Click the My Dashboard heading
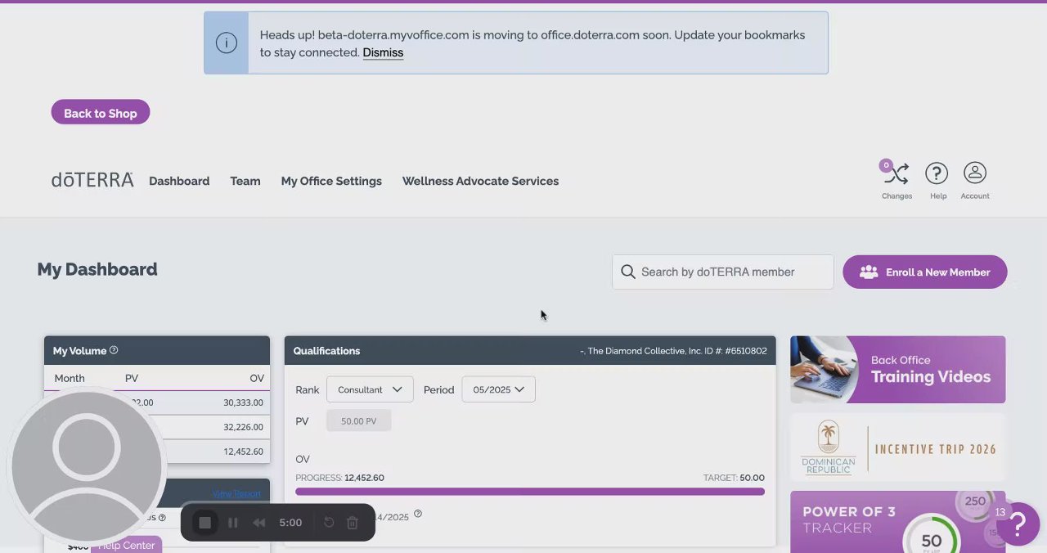1047x553 pixels. point(97,269)
